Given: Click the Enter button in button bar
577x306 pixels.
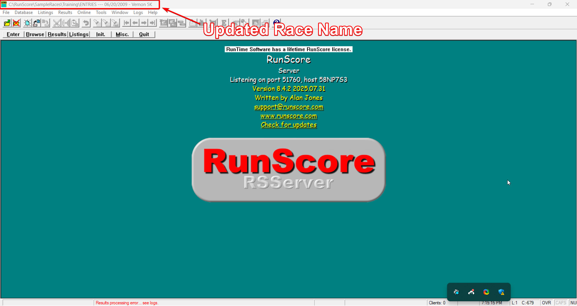Looking at the screenshot, I should click(13, 34).
